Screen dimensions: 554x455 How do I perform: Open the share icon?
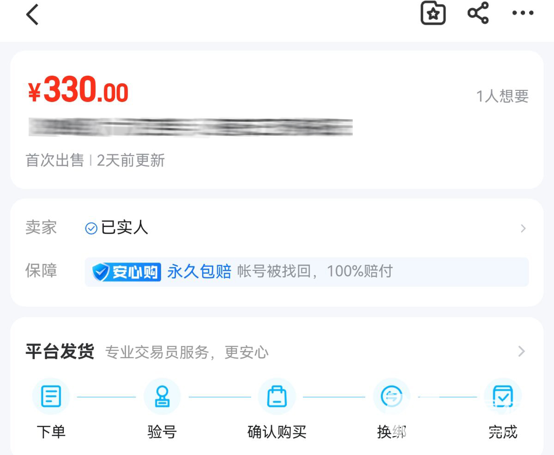pyautogui.click(x=478, y=13)
